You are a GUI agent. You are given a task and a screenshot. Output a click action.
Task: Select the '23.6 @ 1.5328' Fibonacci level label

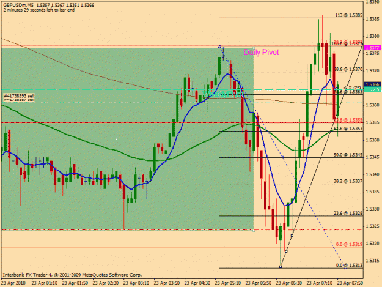point(348,213)
